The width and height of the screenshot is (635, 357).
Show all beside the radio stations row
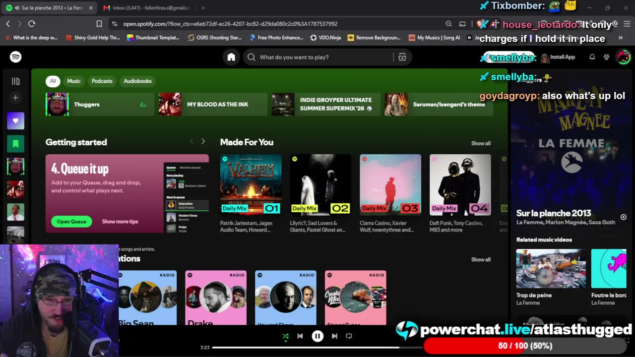click(x=481, y=259)
